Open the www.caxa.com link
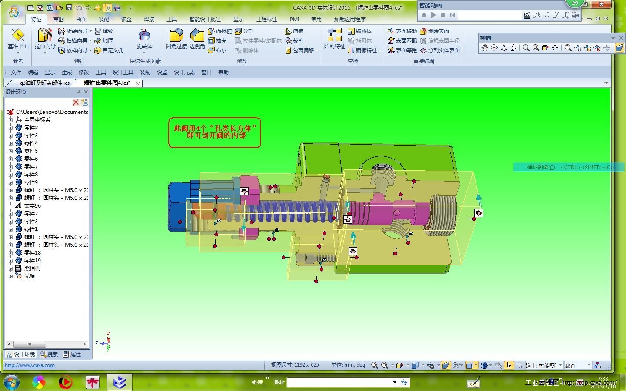This screenshot has width=626, height=391. point(30,365)
